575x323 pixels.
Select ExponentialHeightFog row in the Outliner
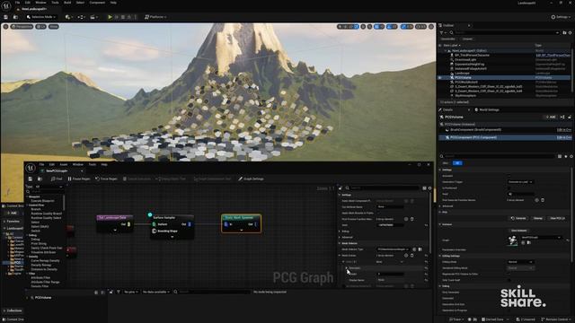(x=504, y=64)
